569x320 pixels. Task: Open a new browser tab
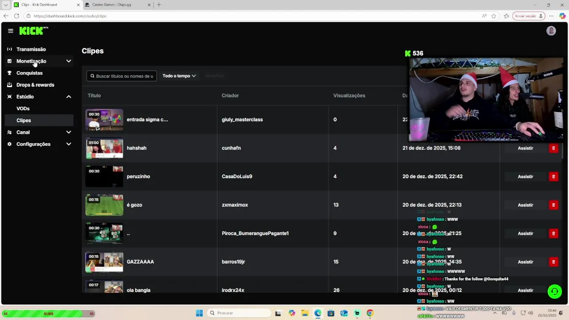coord(159,5)
